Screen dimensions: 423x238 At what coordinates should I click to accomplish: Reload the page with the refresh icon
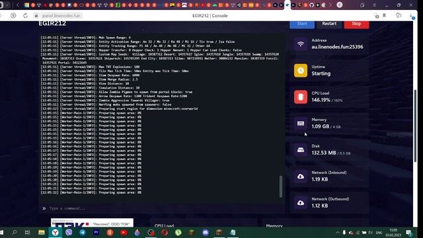coord(25,16)
